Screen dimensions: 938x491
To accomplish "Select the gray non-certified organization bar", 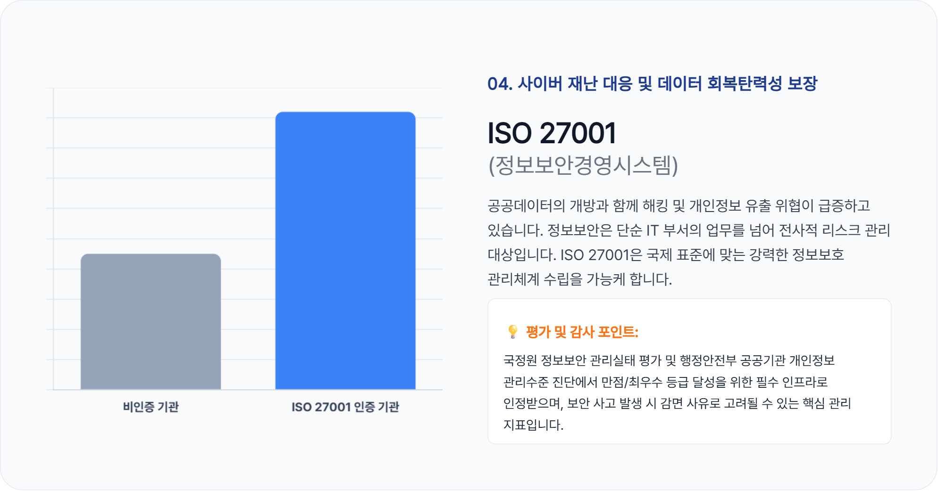I will (151, 321).
